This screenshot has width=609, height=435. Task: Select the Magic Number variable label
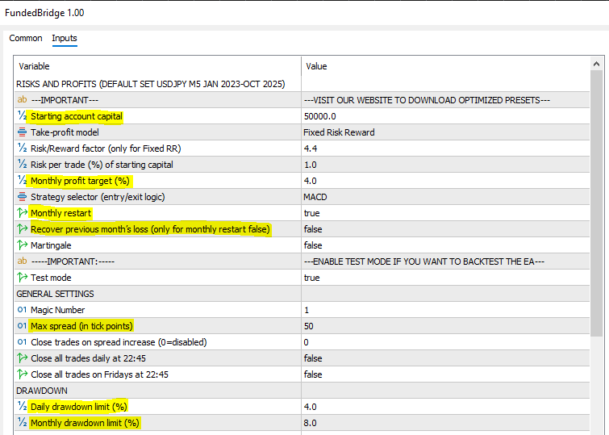[57, 310]
